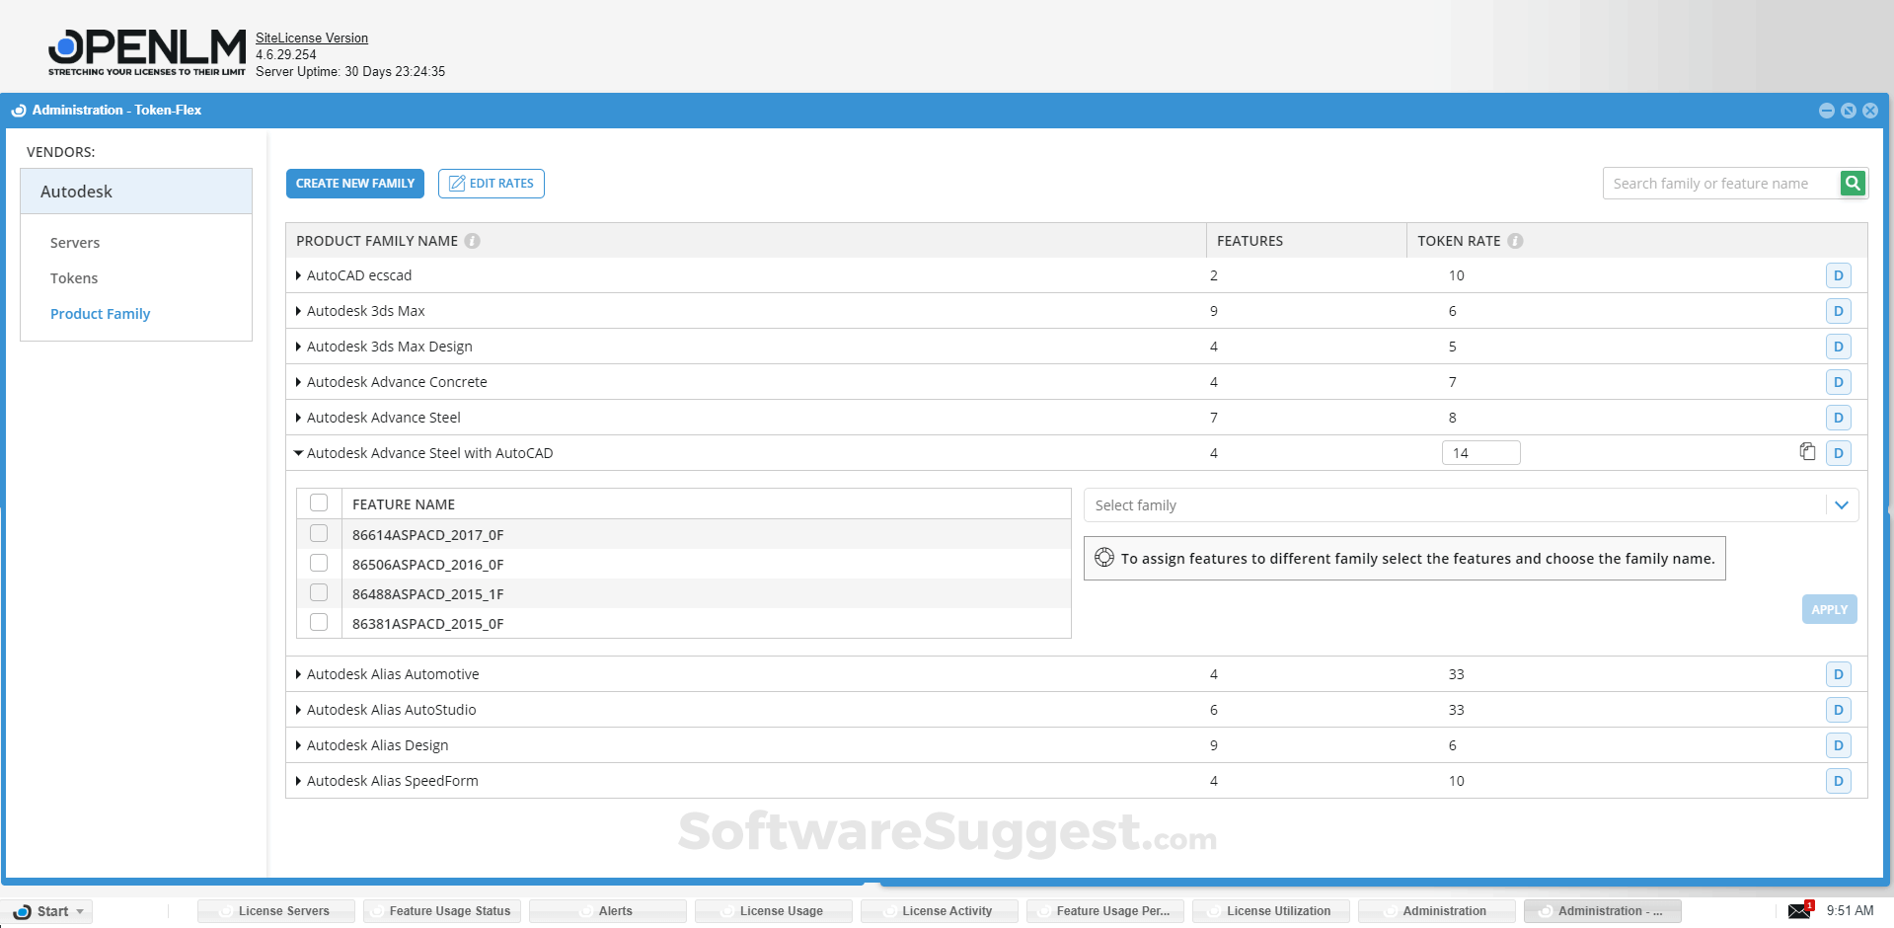The height and width of the screenshot is (928, 1894).
Task: Open the mail notification icon in the tray
Action: coord(1800,909)
